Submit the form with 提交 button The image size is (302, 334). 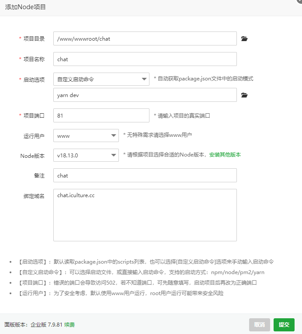coord(284,325)
